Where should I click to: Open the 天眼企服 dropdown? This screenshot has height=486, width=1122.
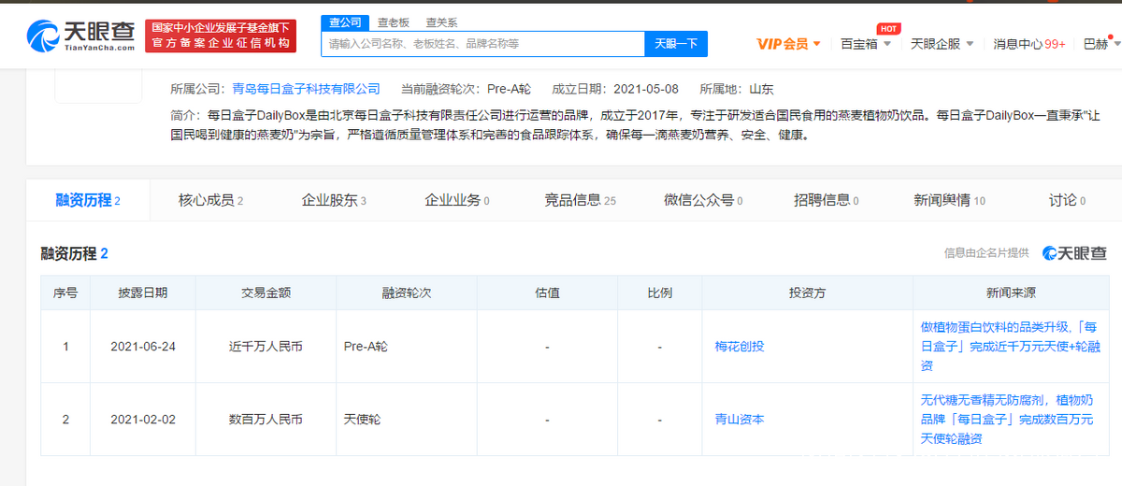point(942,44)
